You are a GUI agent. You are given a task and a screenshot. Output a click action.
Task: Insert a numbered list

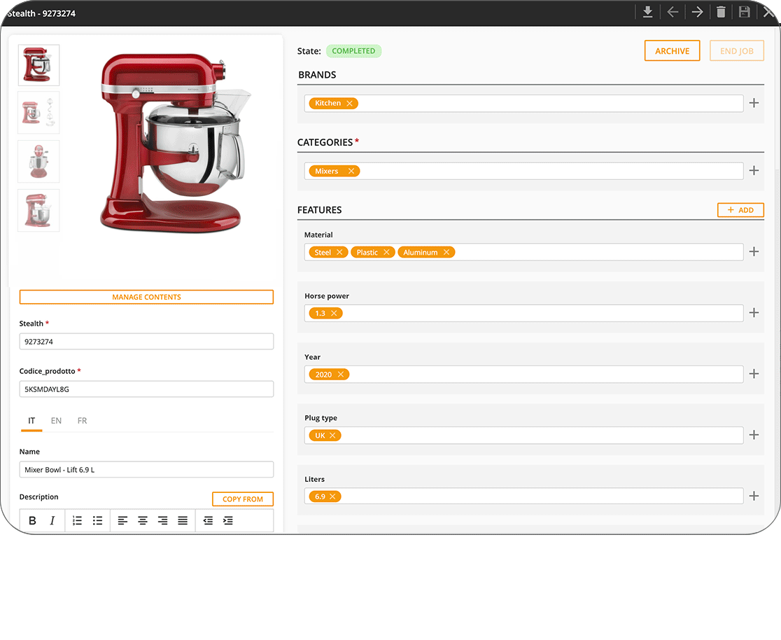(77, 520)
